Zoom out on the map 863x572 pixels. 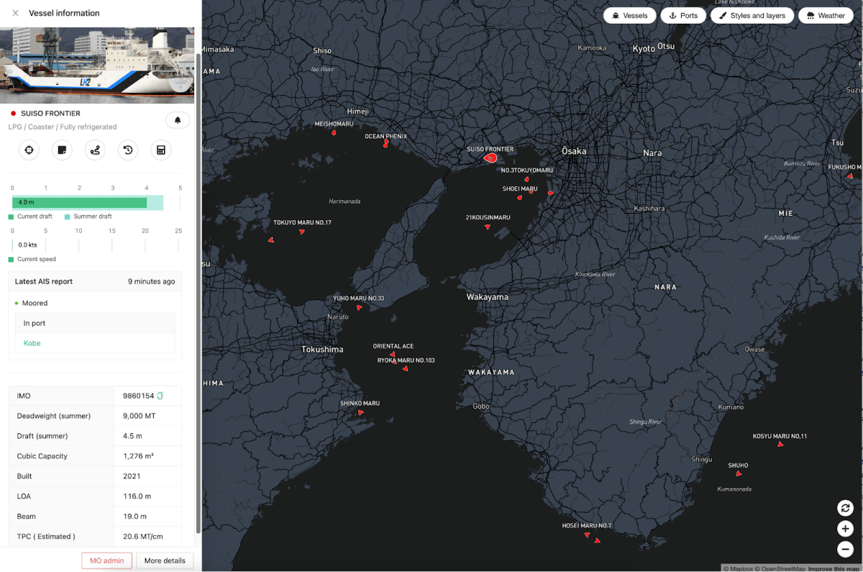tap(845, 550)
